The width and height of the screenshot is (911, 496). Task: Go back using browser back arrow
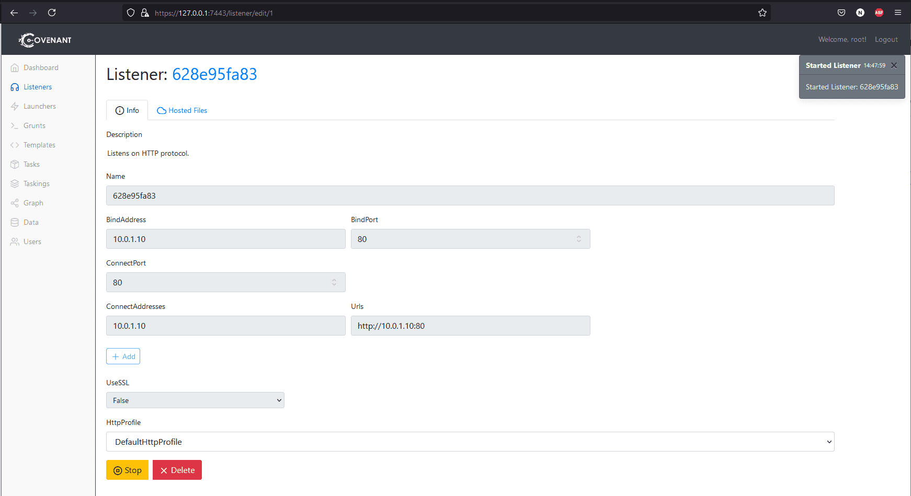[x=14, y=13]
